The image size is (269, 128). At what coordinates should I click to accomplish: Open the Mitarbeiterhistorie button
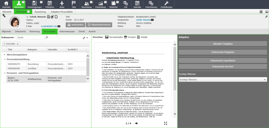click(99, 25)
